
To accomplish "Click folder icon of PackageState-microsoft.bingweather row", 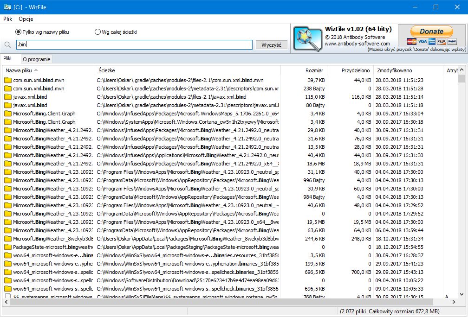I will point(8,247).
